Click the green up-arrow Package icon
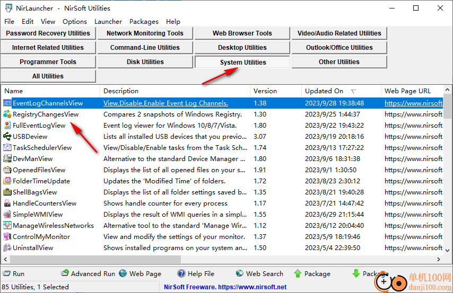 click(298, 273)
